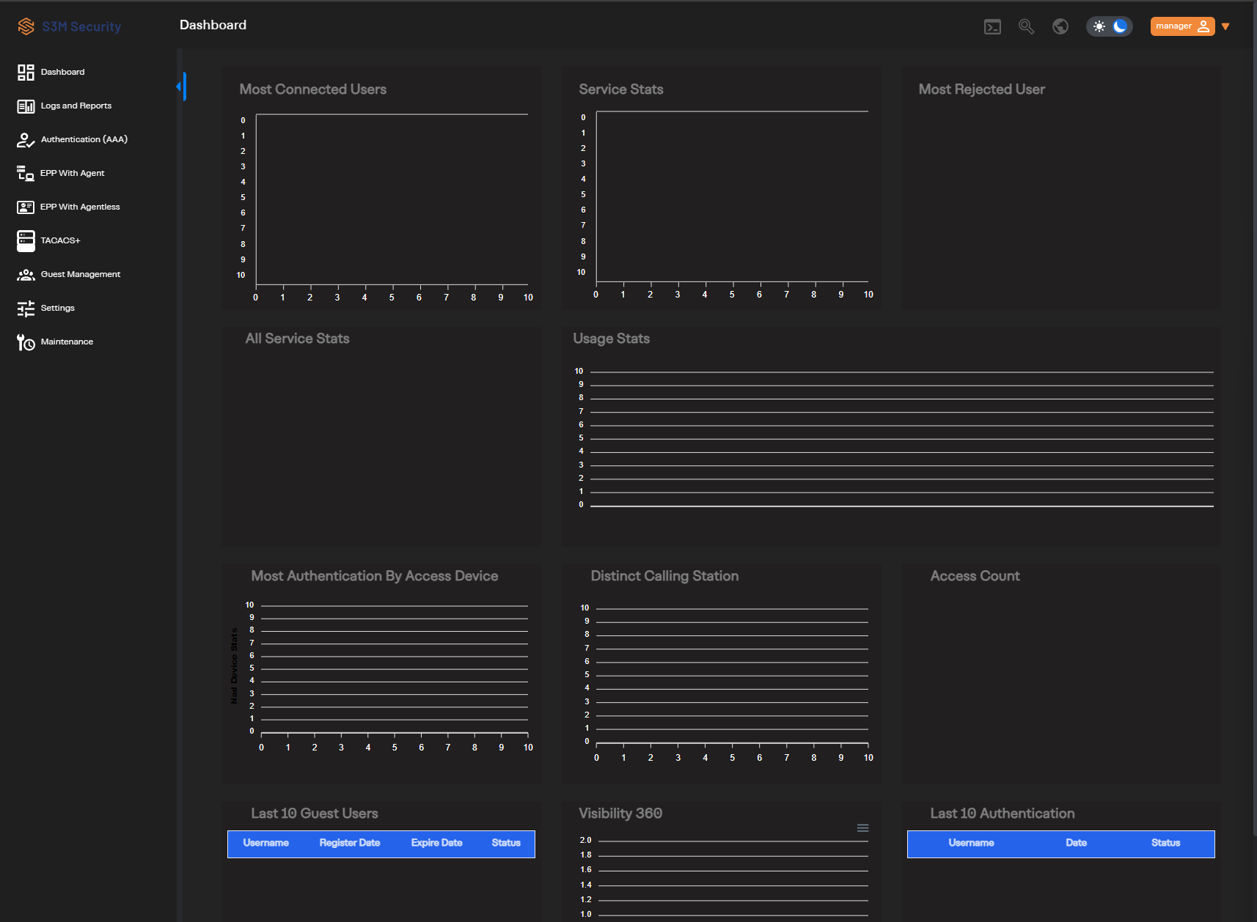
Task: Open the Dashboard sidebar icon
Action: tap(26, 72)
